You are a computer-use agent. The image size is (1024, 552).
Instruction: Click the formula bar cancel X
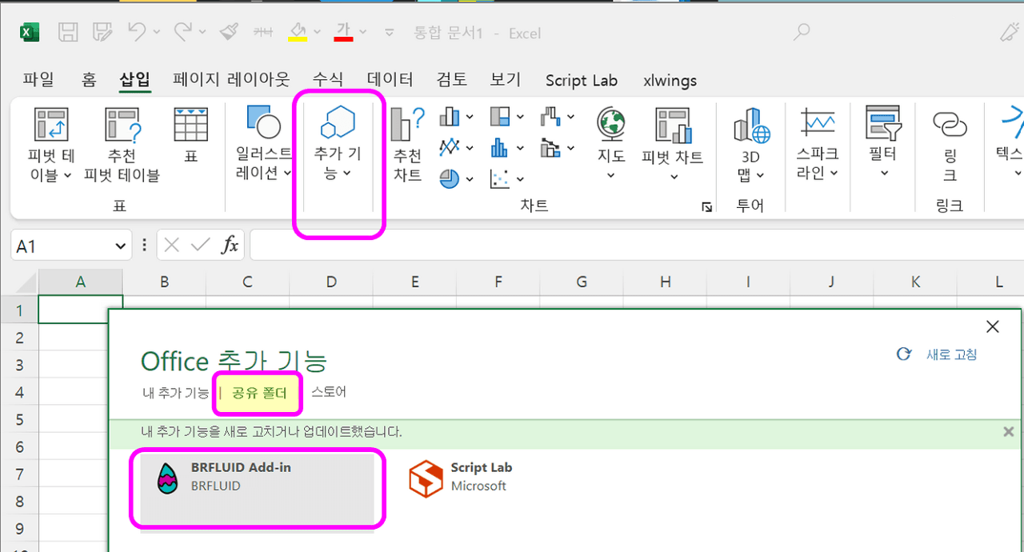point(171,245)
